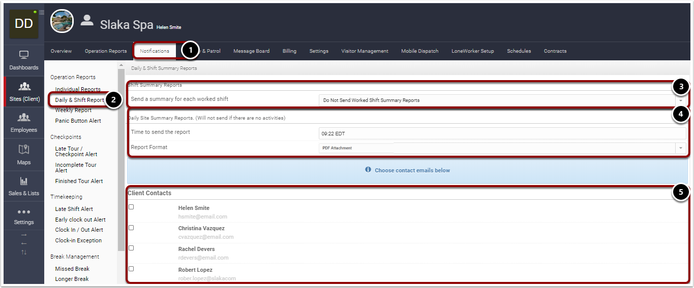This screenshot has width=694, height=288.
Task: Click the cvazquez@email.com address
Action: point(206,237)
